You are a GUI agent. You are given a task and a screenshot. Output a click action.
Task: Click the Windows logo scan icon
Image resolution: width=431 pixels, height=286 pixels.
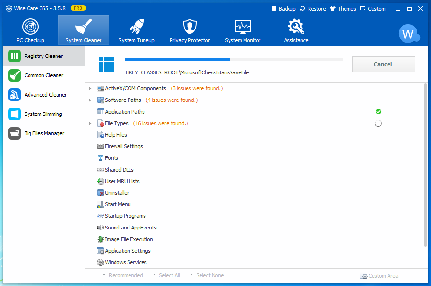106,64
